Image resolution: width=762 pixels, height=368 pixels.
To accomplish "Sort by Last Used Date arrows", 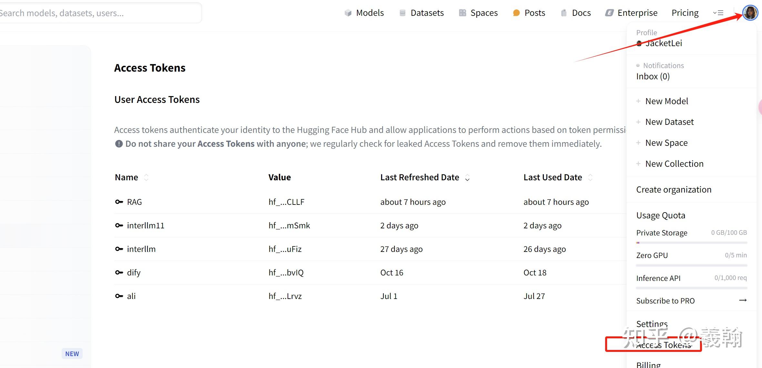I will pyautogui.click(x=590, y=177).
